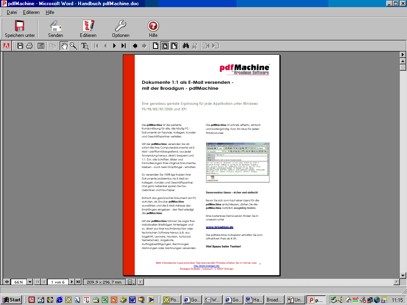407x305 pixels.
Task: Open Optionen wrench settings
Action: (x=120, y=26)
